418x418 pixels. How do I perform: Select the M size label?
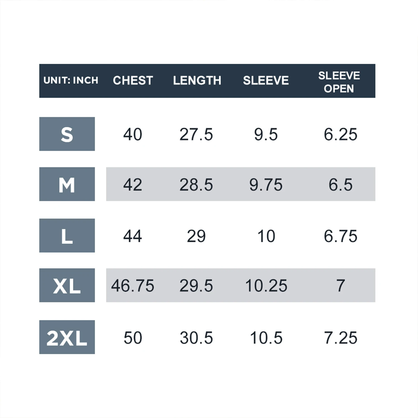tap(67, 184)
